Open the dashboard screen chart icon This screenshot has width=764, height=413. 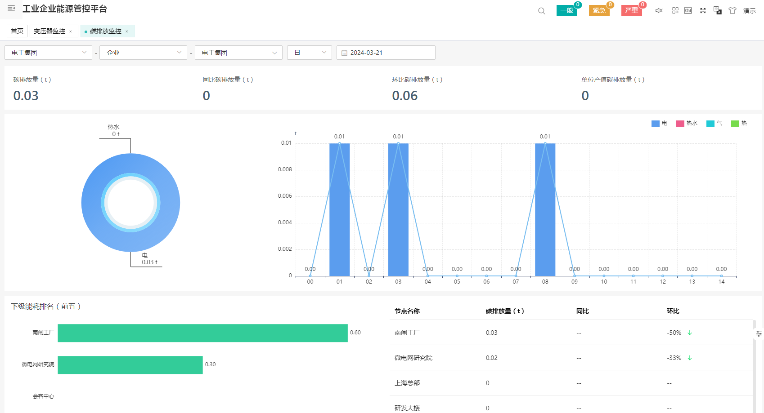click(x=688, y=10)
